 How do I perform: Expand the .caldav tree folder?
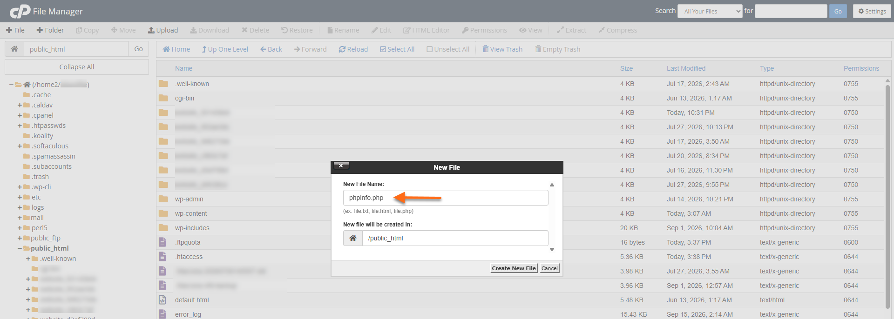pyautogui.click(x=20, y=105)
